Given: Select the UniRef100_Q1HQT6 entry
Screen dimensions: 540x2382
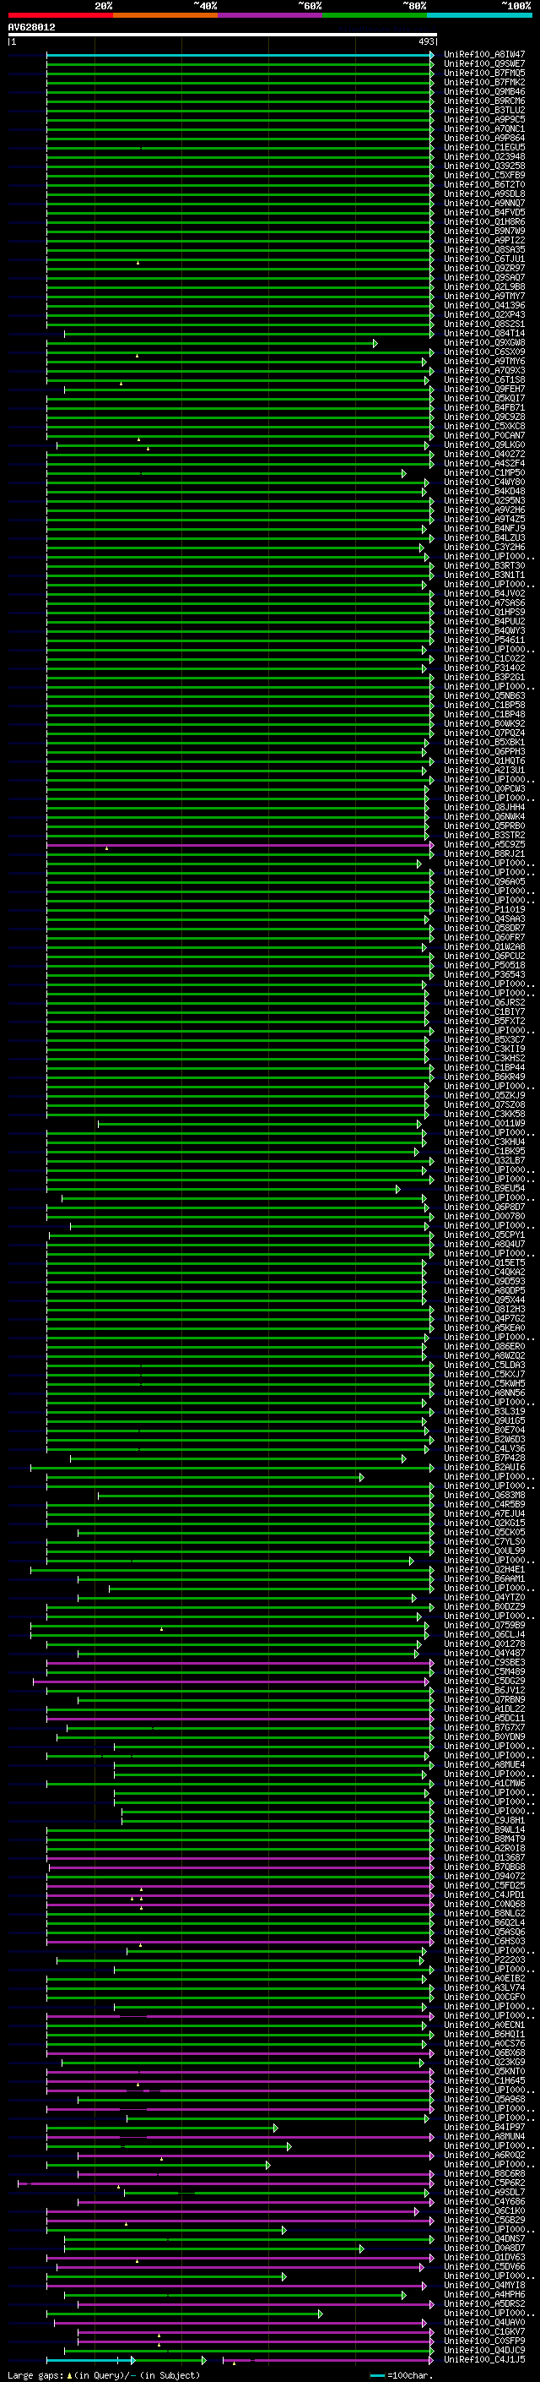Looking at the screenshot, I should click(483, 761).
